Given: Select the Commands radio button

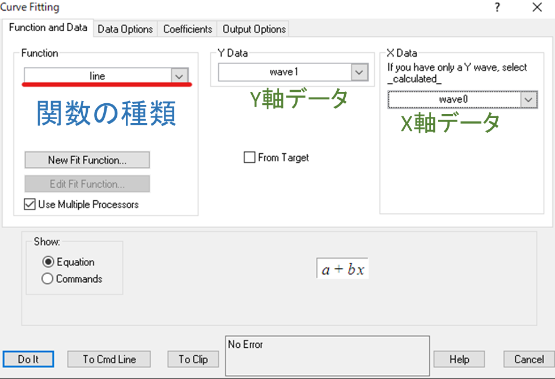Looking at the screenshot, I should click(x=48, y=279).
